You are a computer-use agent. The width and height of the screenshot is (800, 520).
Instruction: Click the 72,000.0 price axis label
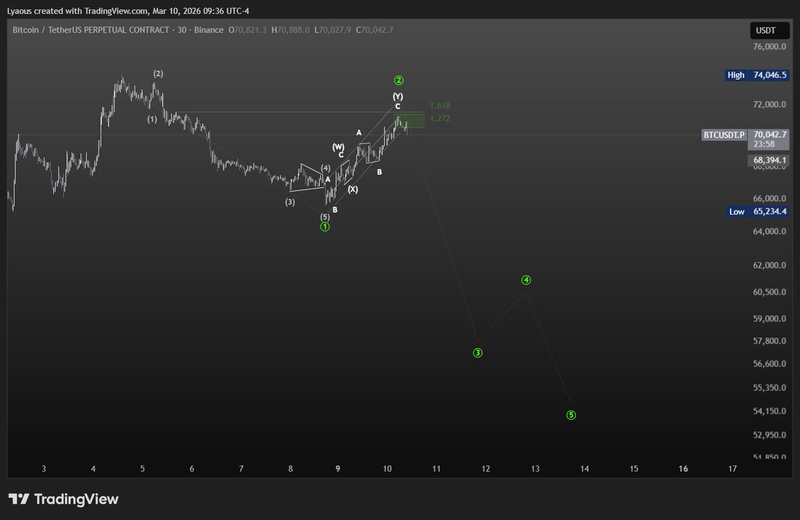click(768, 105)
